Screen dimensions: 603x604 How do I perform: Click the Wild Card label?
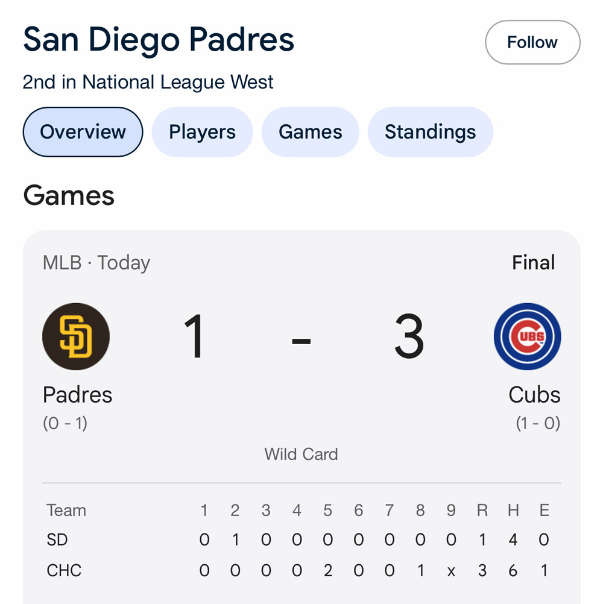click(301, 454)
